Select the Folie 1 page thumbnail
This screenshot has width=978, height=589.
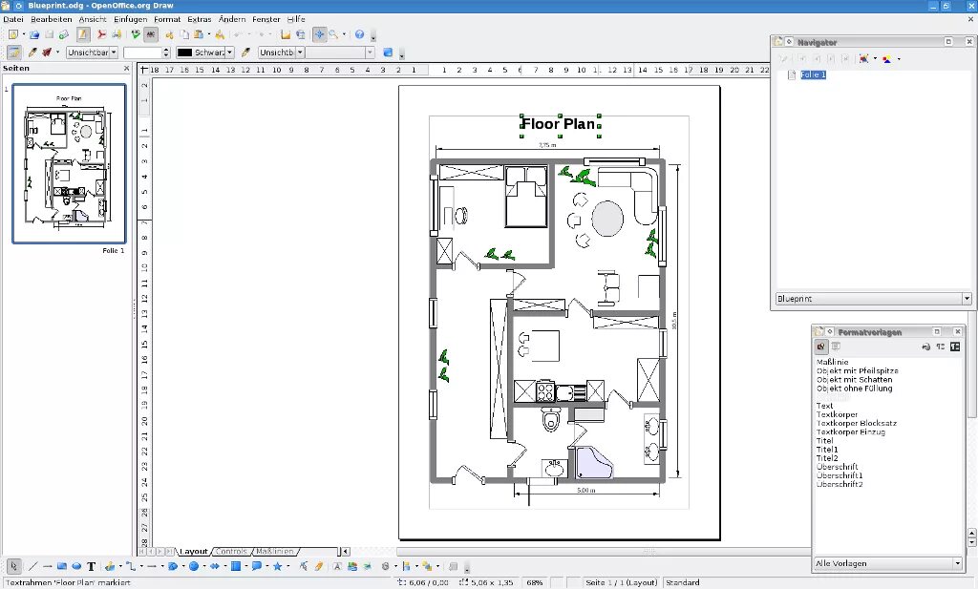click(x=69, y=163)
